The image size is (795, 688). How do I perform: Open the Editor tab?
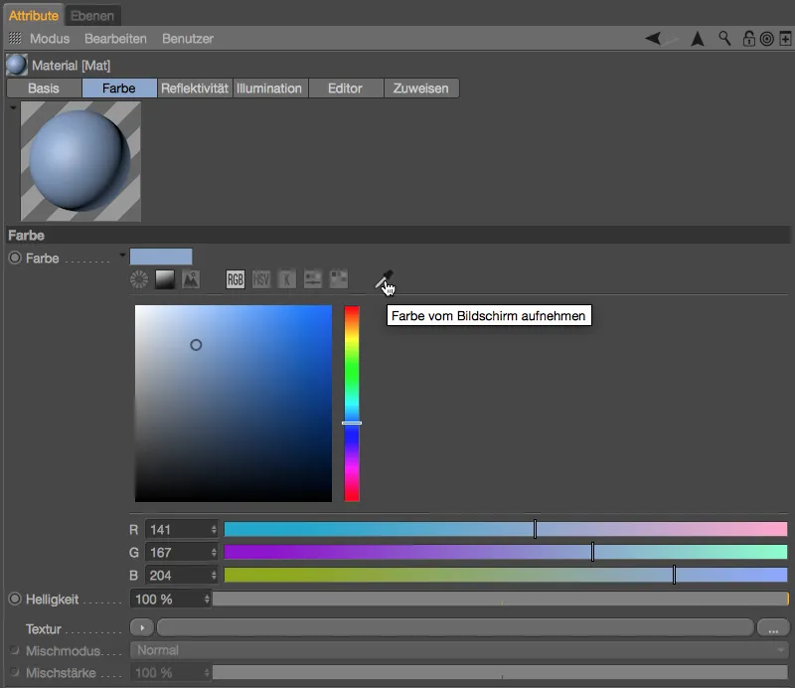[345, 88]
